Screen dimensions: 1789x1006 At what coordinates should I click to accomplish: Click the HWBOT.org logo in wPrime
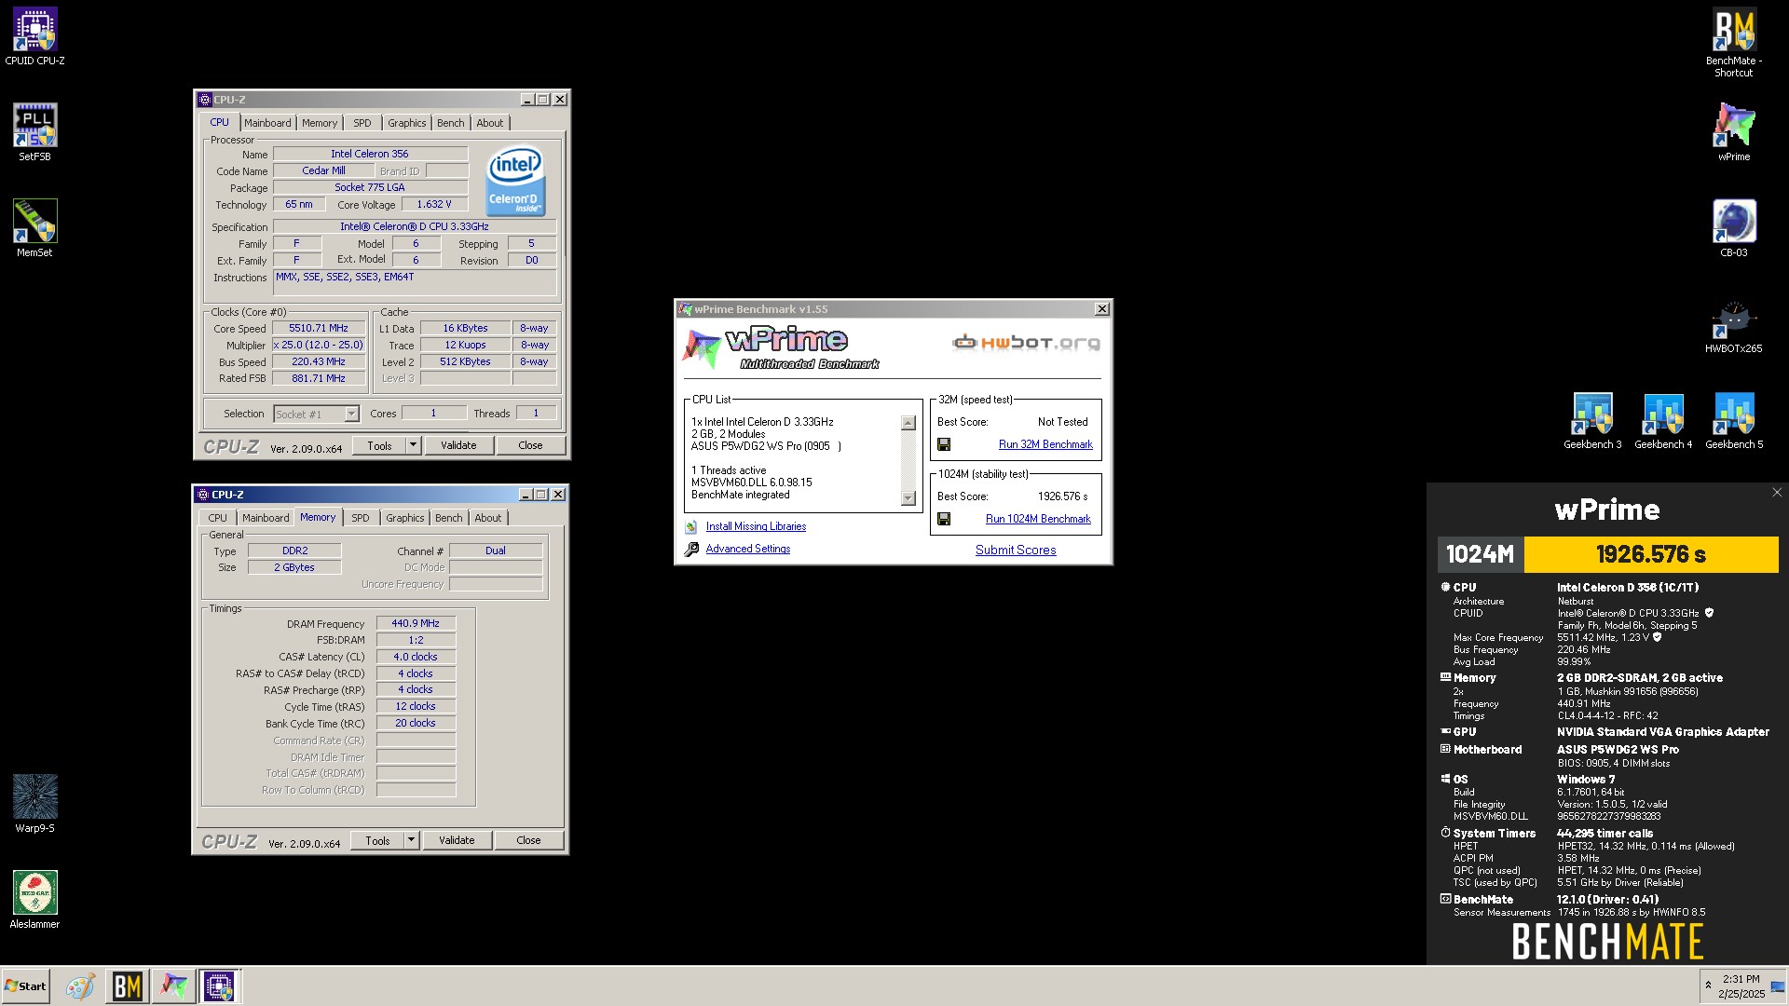coord(1026,343)
